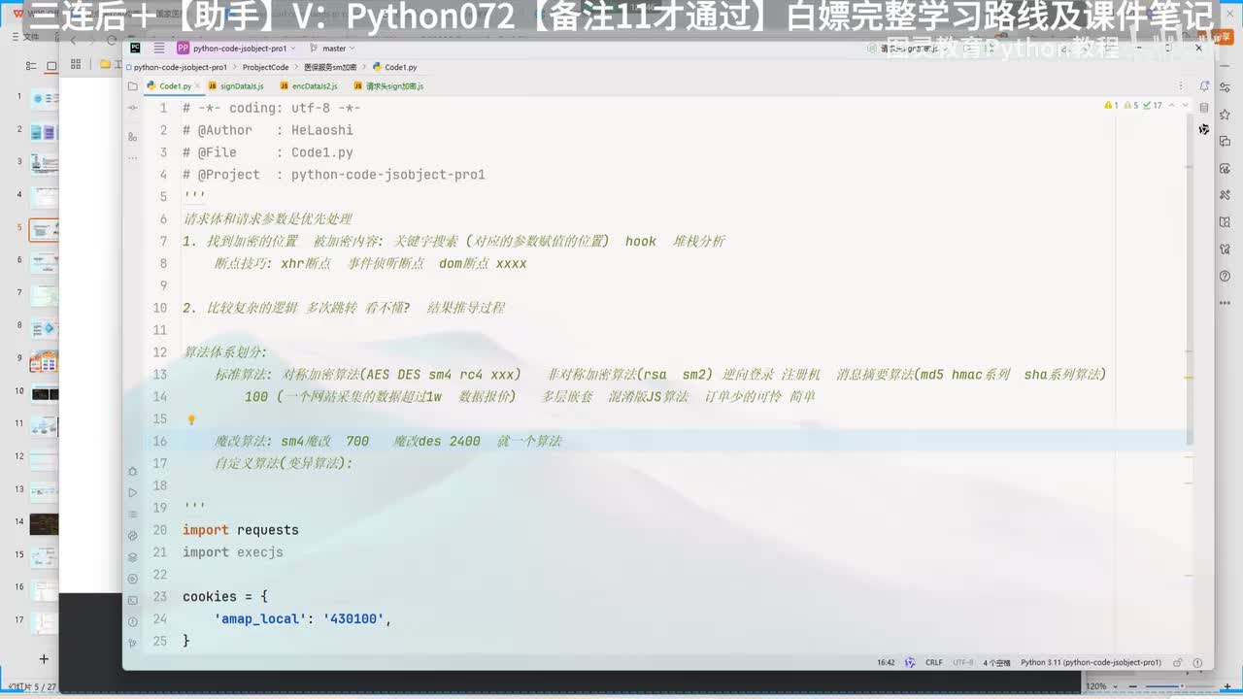Change file encoding UTF-8 in status bar

pos(962,662)
